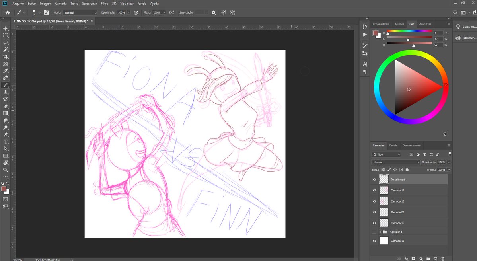Open the smoothing options gear
The height and width of the screenshot is (261, 477).
click(214, 12)
